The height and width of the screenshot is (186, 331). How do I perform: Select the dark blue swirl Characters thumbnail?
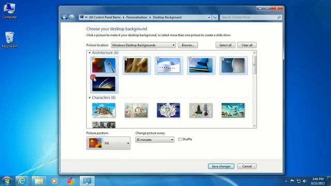(x=169, y=110)
